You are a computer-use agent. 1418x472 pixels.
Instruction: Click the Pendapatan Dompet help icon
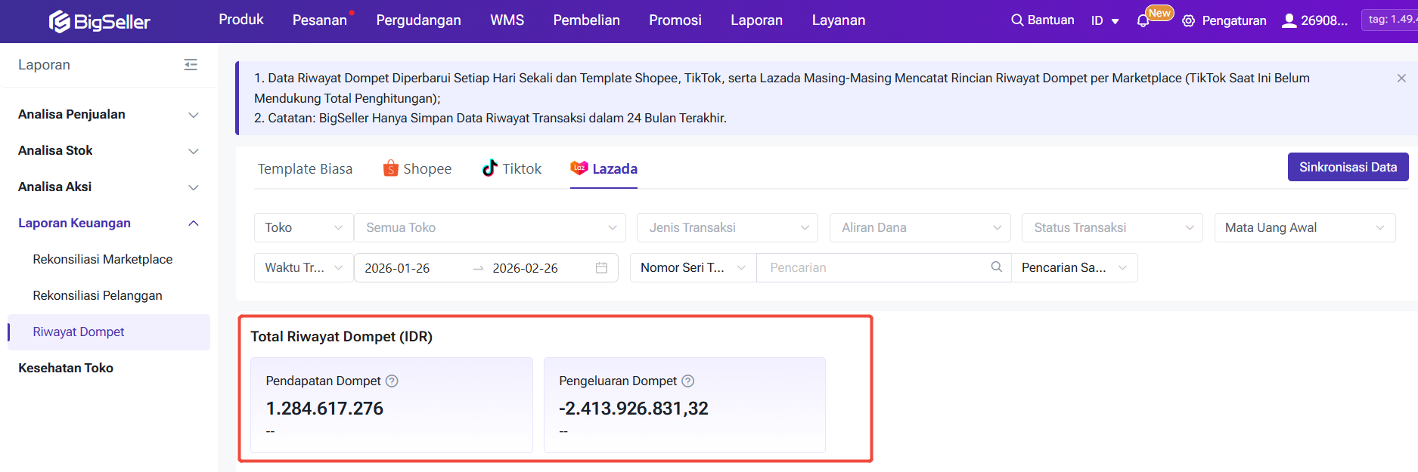[392, 381]
